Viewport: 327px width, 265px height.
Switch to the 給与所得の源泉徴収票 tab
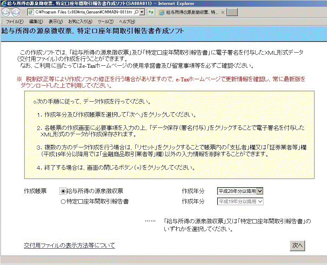tap(191, 12)
